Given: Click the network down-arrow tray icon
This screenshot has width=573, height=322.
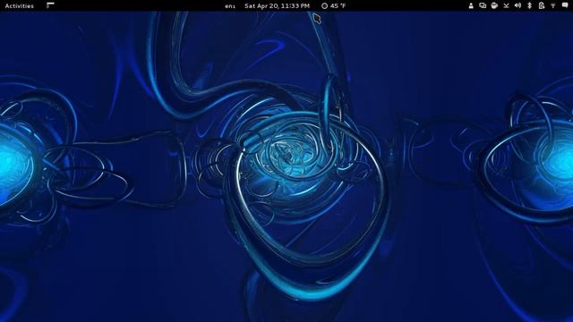Looking at the screenshot, I should click(x=506, y=6).
